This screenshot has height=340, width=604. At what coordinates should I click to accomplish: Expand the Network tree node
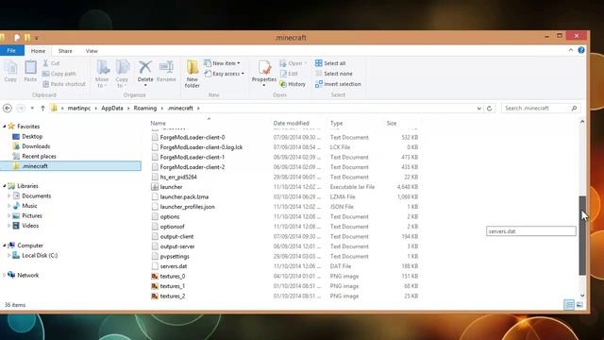pos(4,275)
